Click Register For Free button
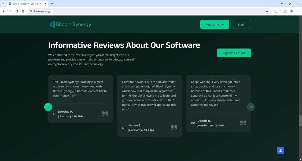The height and width of the screenshot is (161, 302). pos(234,53)
